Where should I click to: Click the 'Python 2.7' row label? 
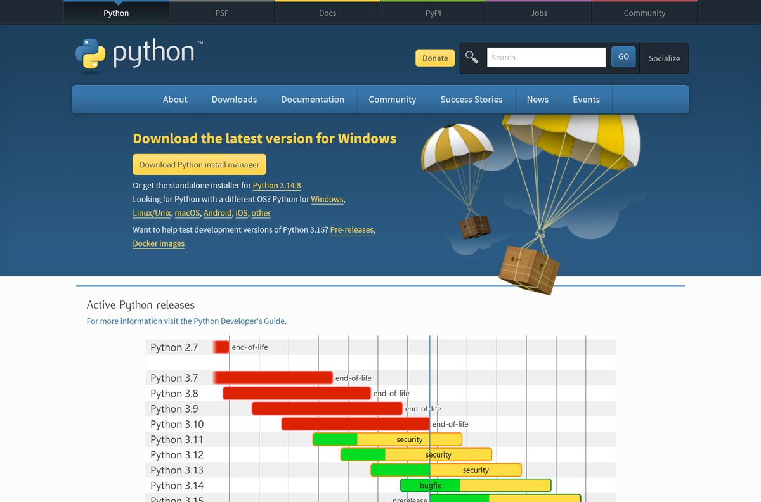(174, 347)
